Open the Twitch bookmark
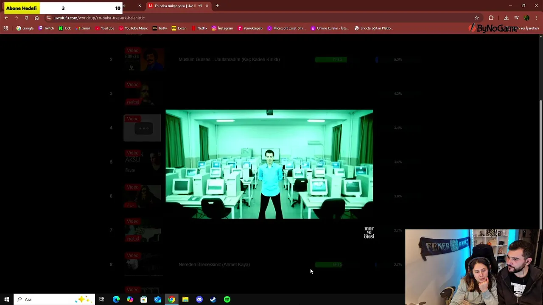543x305 pixels. 46,28
